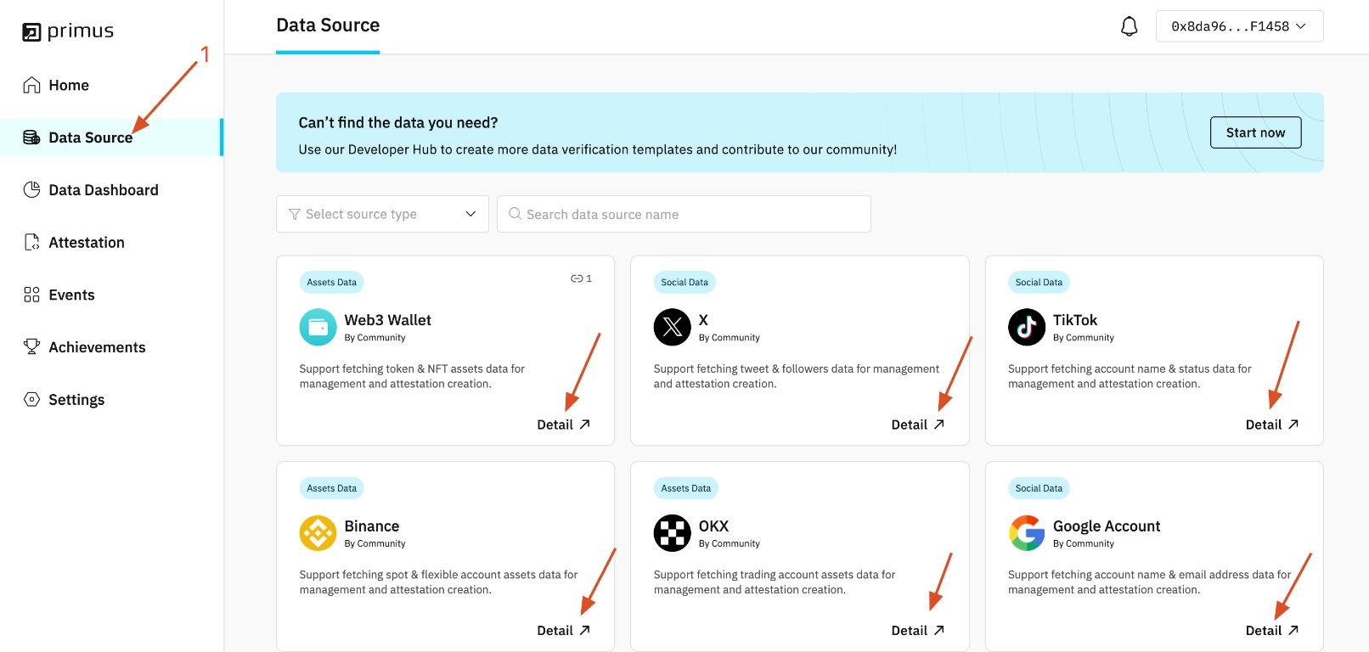The image size is (1369, 652).
Task: Click the TikTok card title
Action: [1075, 320]
